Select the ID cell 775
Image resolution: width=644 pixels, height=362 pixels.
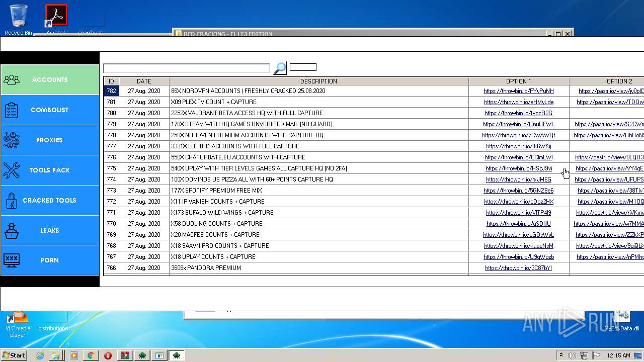111,168
